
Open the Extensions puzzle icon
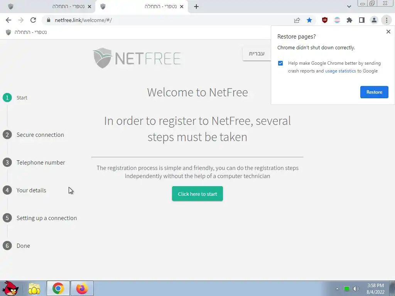(349, 20)
